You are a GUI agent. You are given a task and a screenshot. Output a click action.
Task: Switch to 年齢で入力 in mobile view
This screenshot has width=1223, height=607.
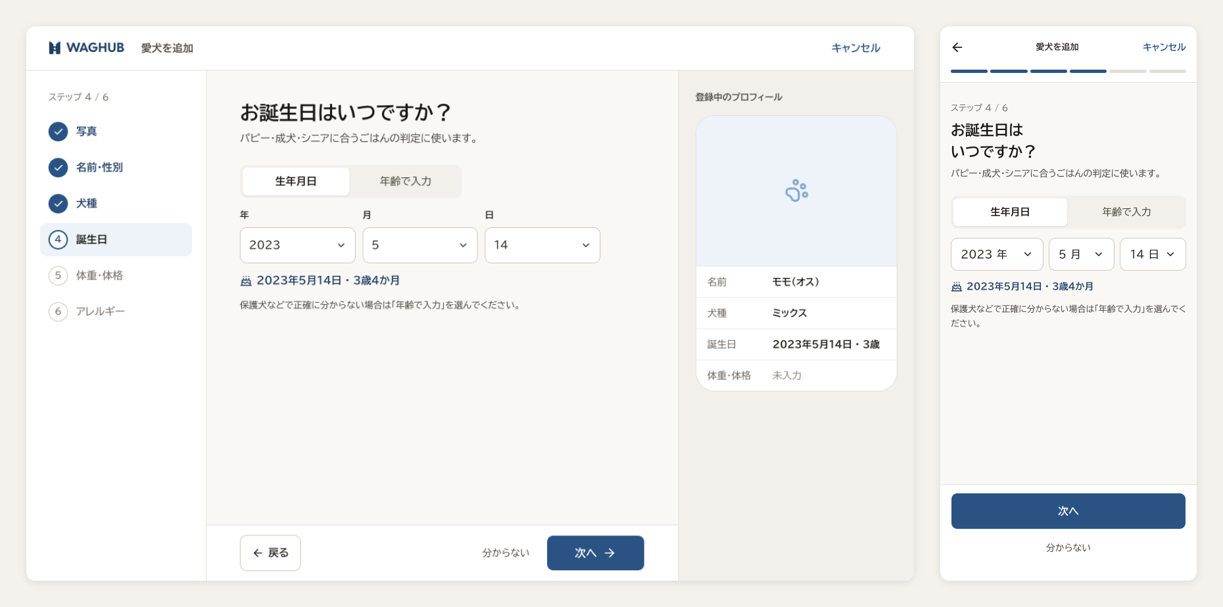click(1126, 212)
